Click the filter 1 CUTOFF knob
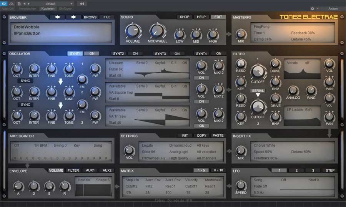This screenshot has width=346, height=207. click(x=258, y=71)
